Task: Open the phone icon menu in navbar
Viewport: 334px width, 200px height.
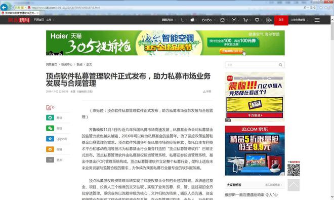Action: pyautogui.click(x=182, y=20)
